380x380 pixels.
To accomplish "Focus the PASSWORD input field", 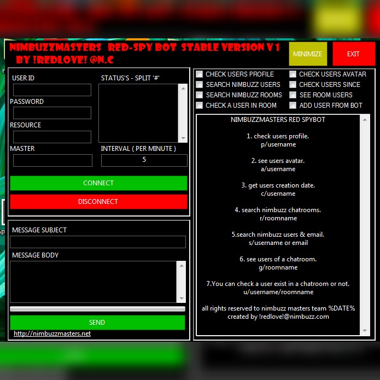I will [52, 113].
